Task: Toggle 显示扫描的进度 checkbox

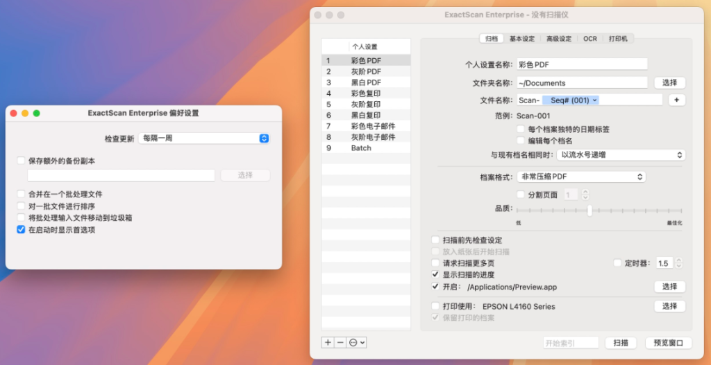Action: [x=435, y=275]
